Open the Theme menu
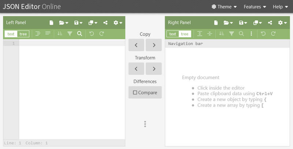293x149 pixels. point(224,7)
